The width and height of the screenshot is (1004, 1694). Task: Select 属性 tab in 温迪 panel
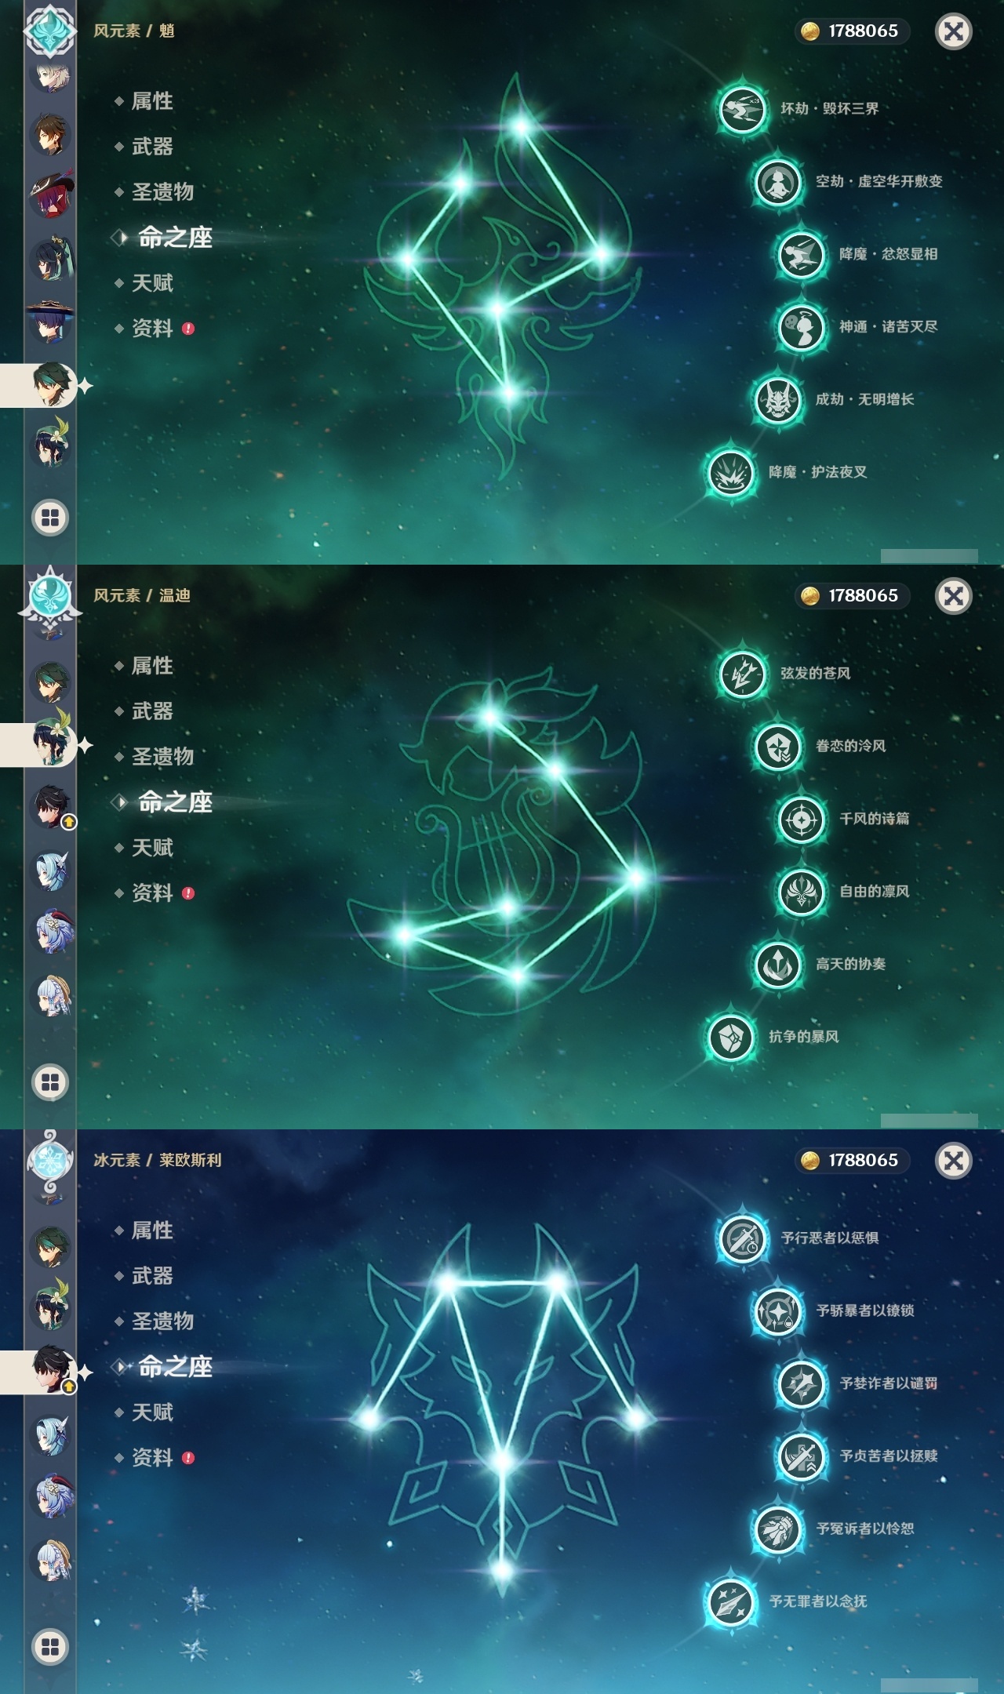pos(152,666)
